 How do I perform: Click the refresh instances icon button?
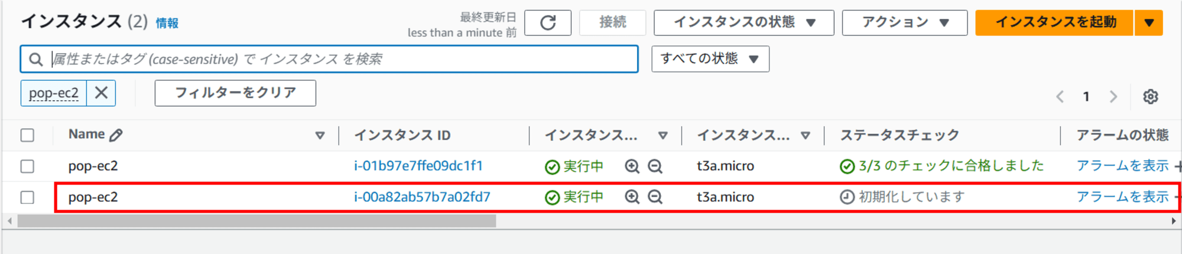tap(548, 23)
